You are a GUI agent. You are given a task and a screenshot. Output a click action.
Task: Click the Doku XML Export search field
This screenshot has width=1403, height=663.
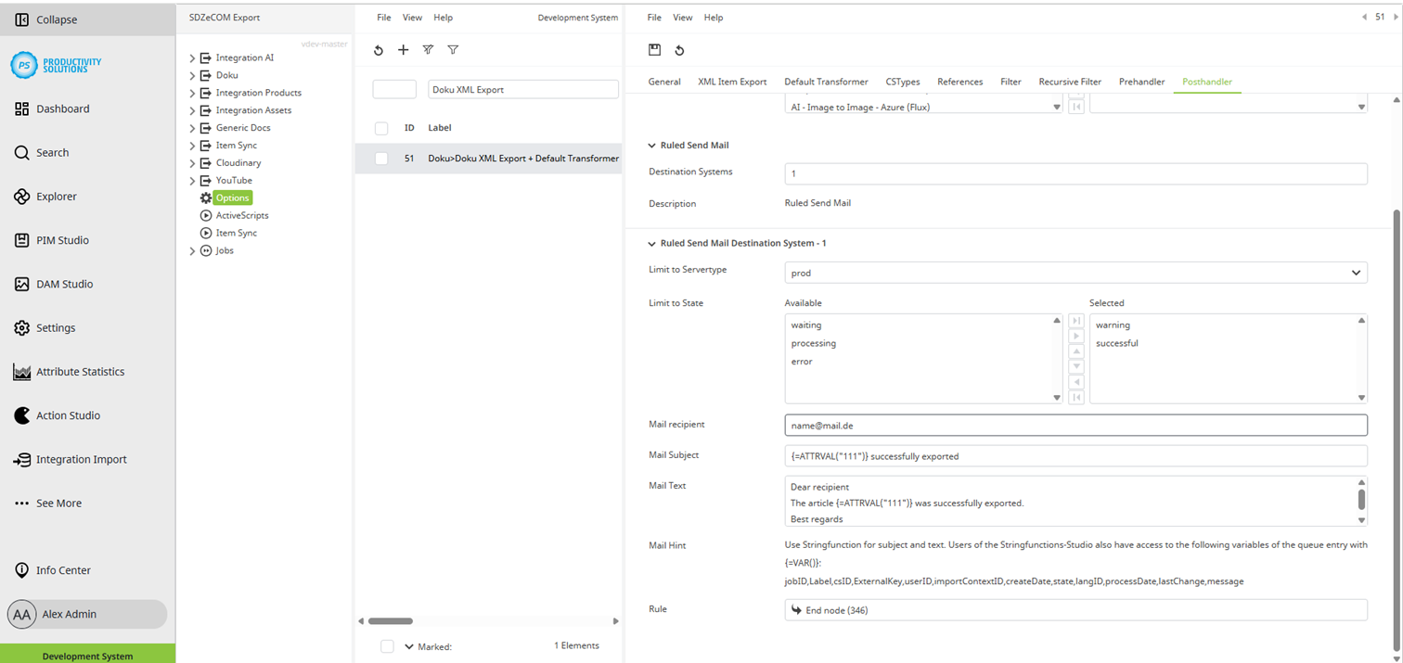[x=523, y=89]
